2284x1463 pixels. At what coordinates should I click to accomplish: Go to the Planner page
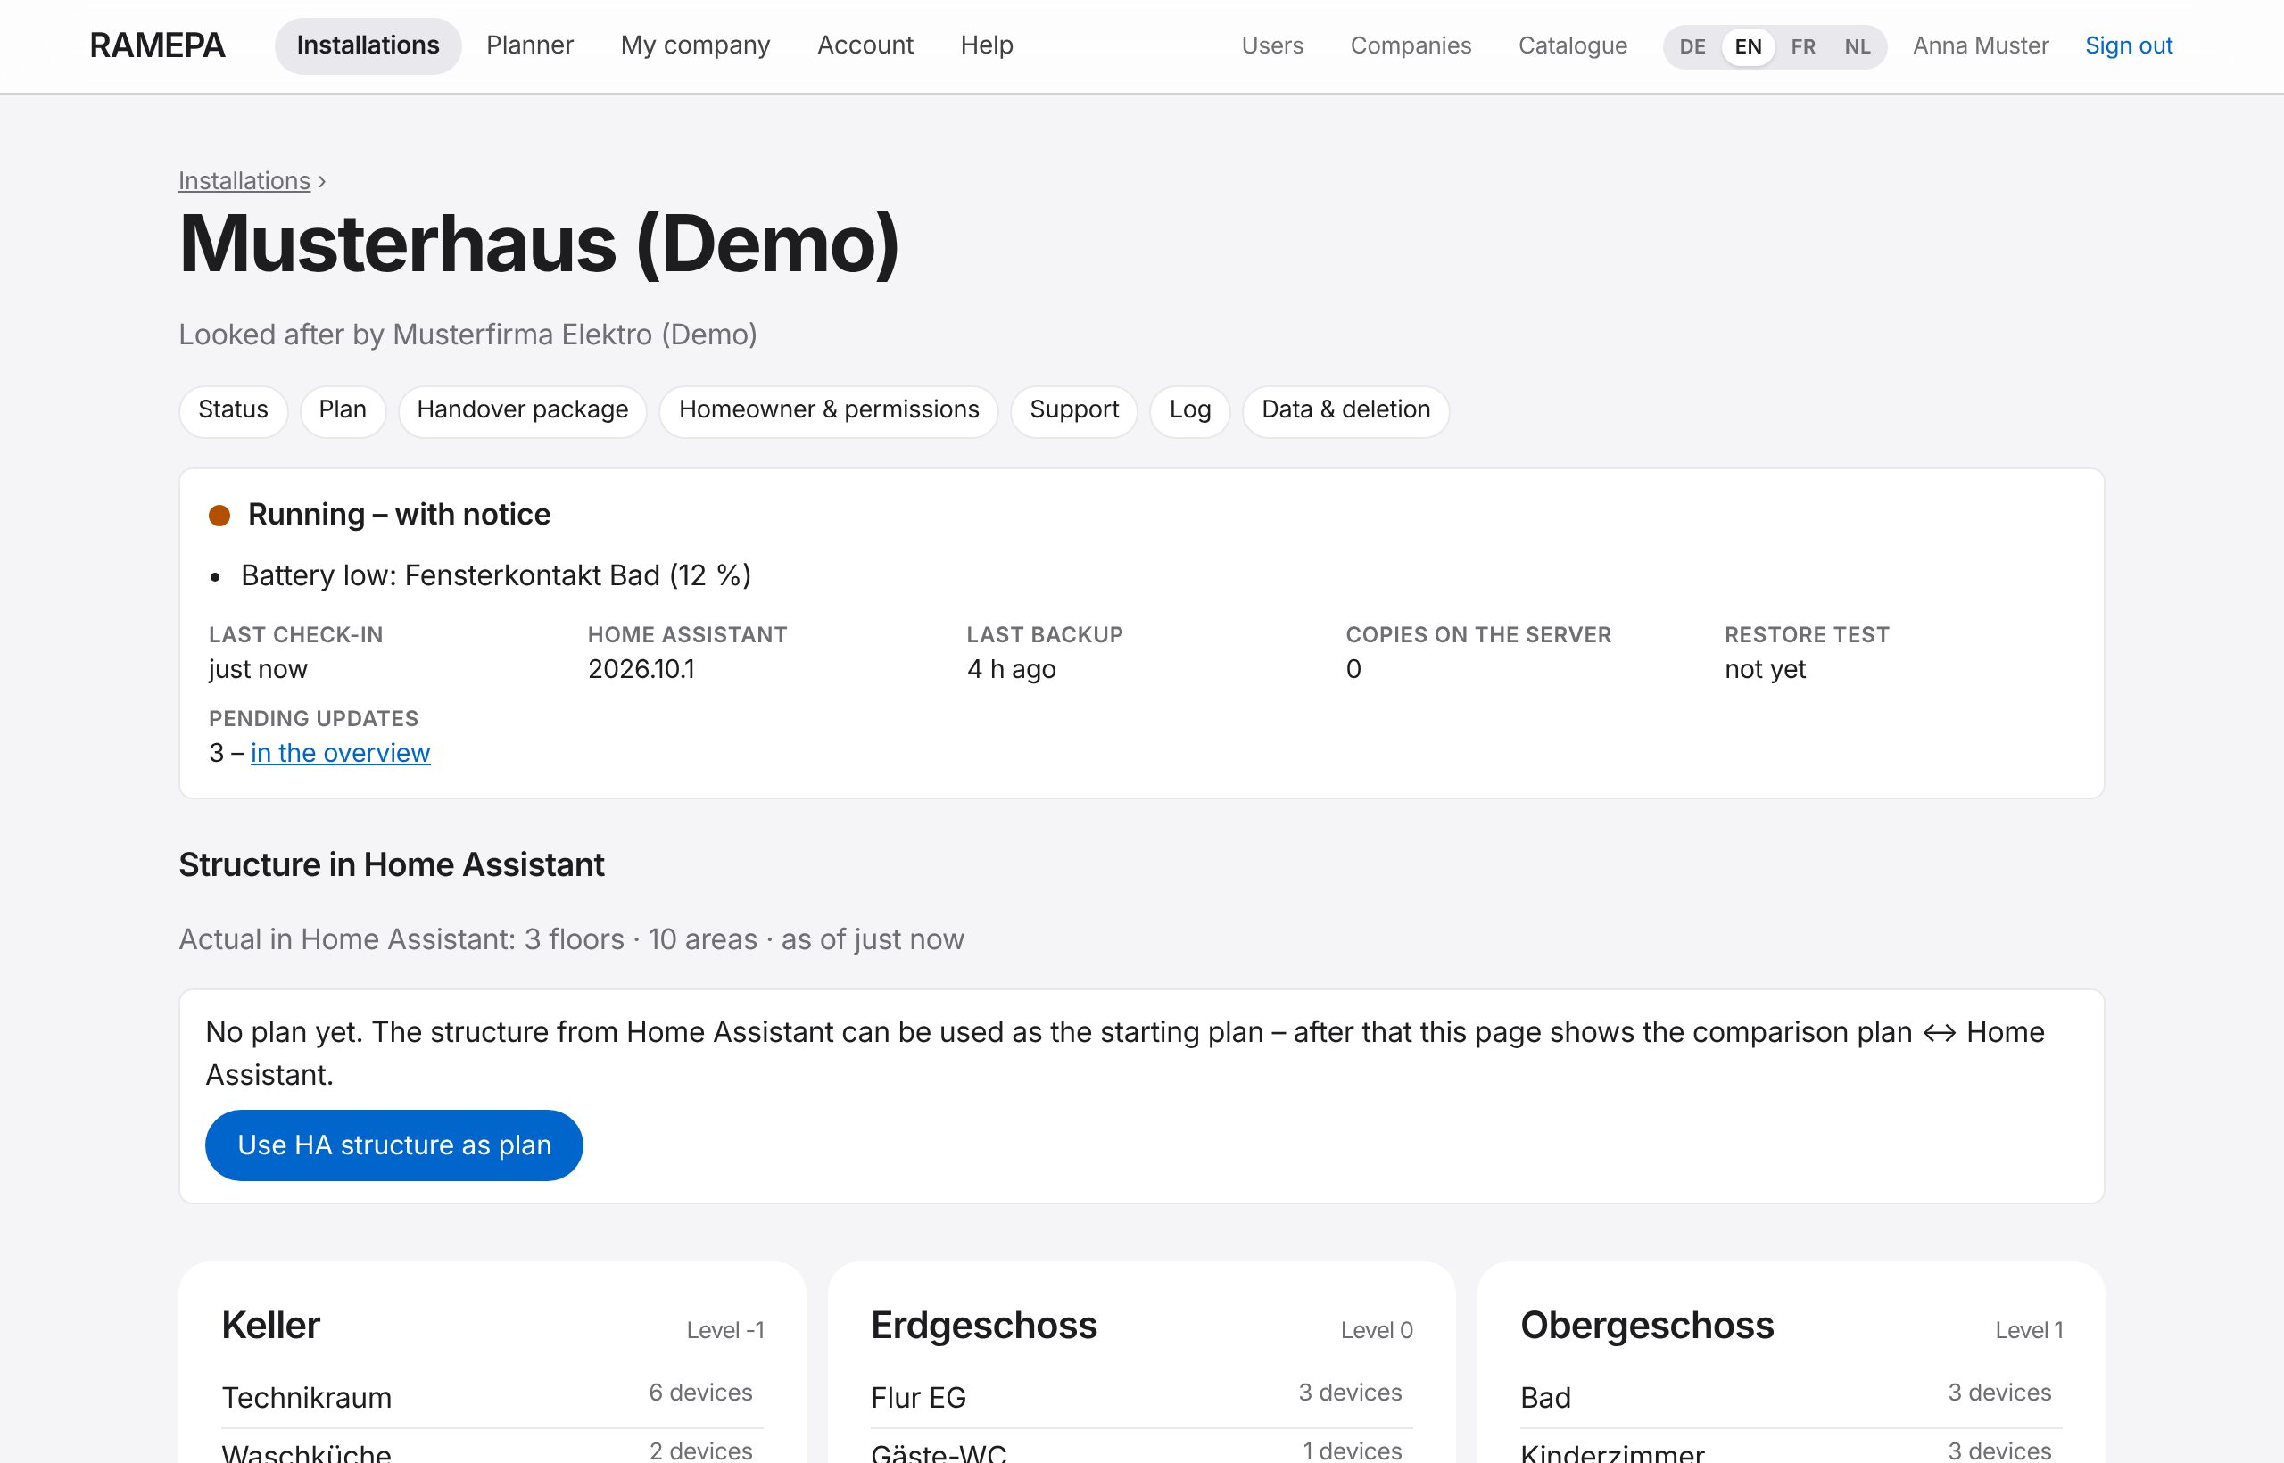tap(530, 45)
